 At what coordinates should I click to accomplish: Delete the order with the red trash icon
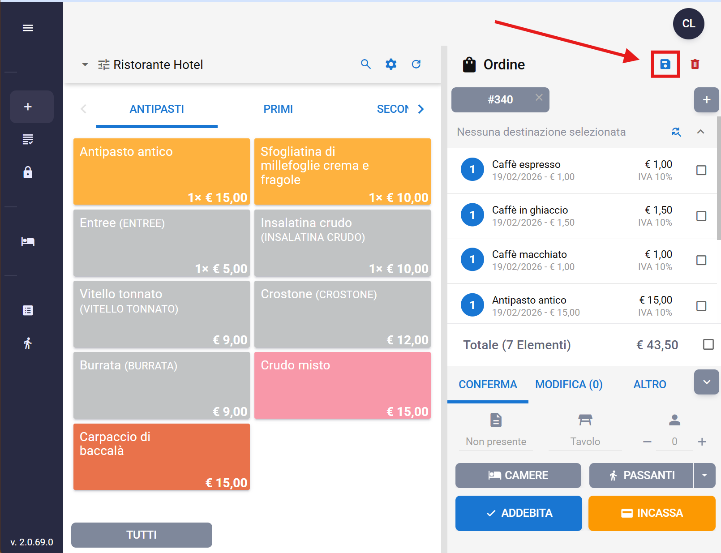pyautogui.click(x=695, y=64)
